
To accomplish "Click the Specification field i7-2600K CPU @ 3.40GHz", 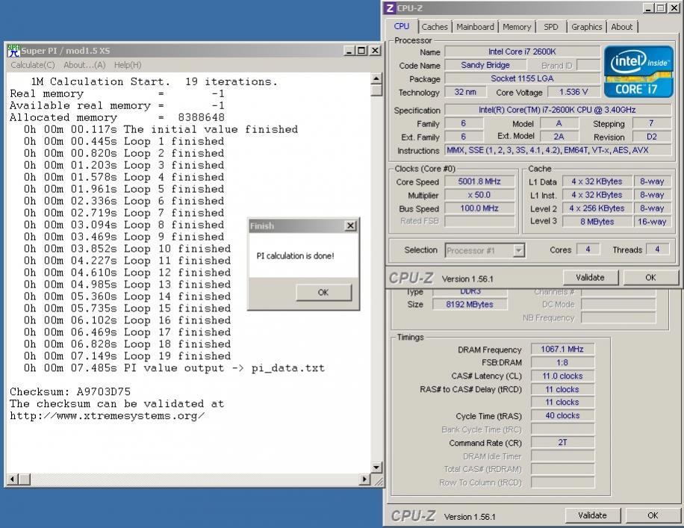I will 557,110.
